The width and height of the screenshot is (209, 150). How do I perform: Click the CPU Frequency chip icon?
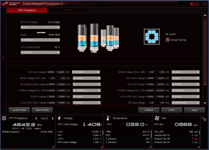4,118
